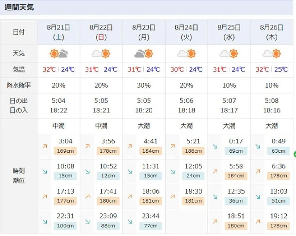Viewport: 296px width, 236px height.
Task: Click the falling tide arrow beside 10:08
Action: point(44,171)
